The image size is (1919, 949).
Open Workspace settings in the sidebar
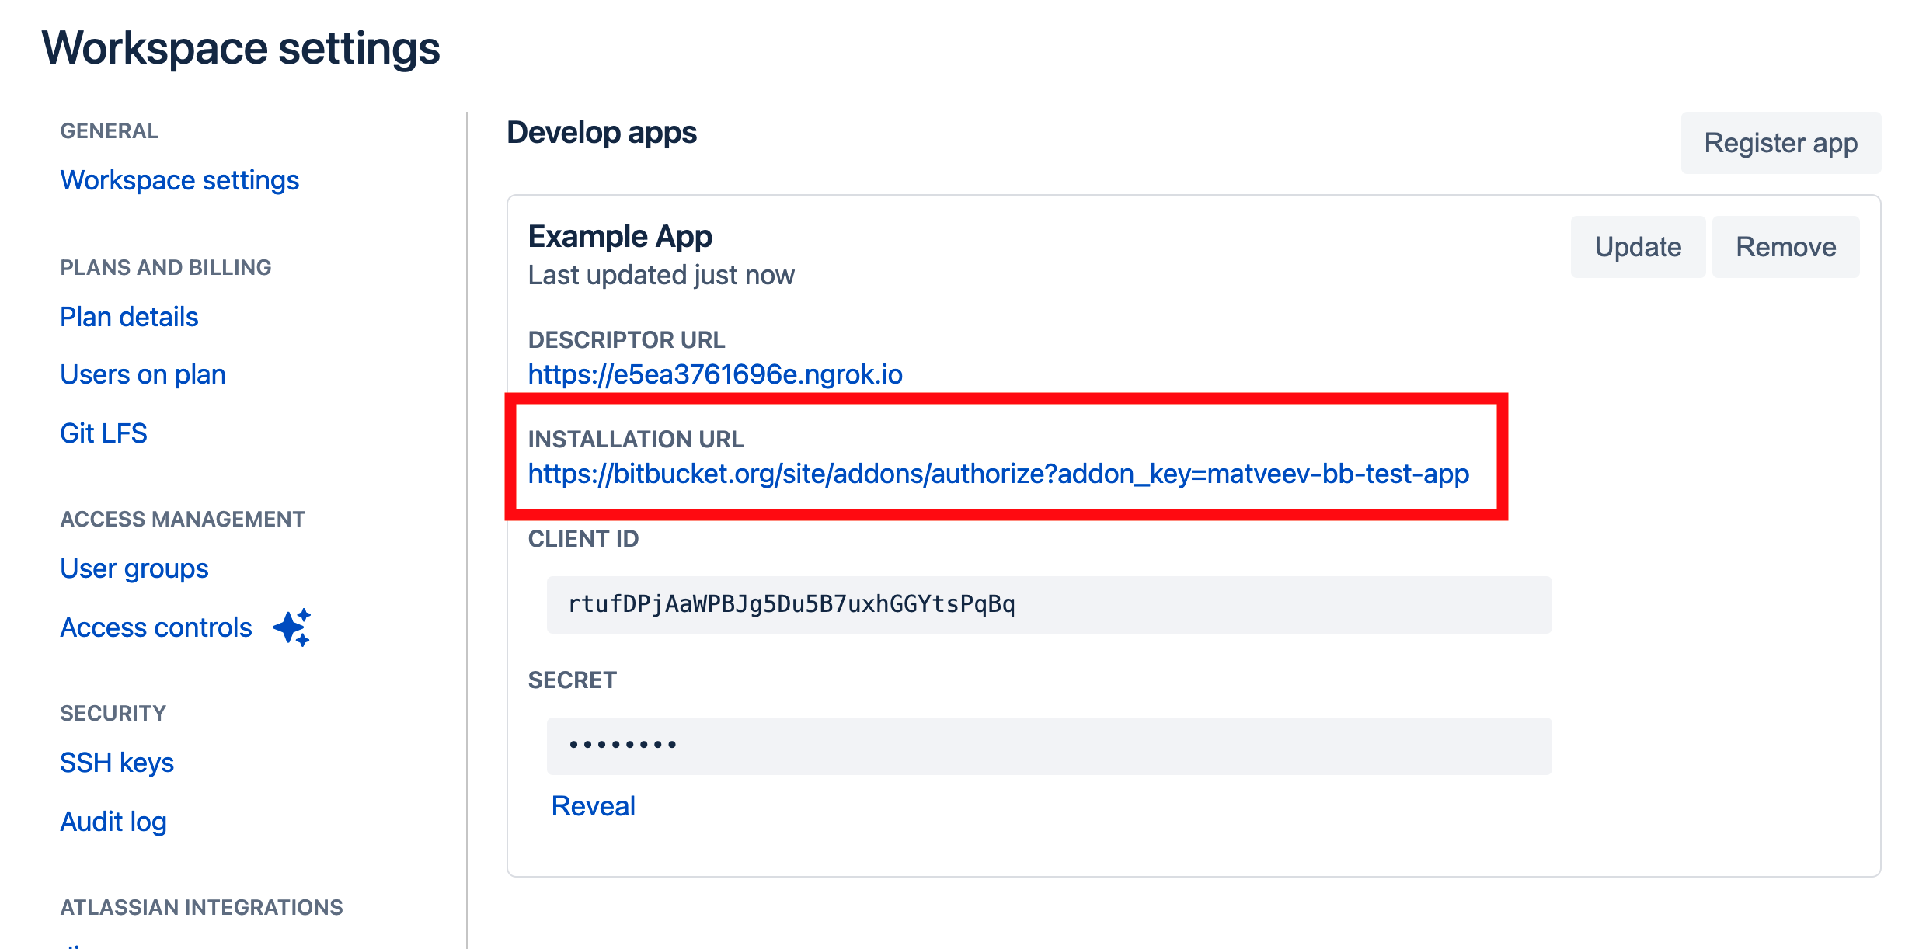tap(179, 180)
